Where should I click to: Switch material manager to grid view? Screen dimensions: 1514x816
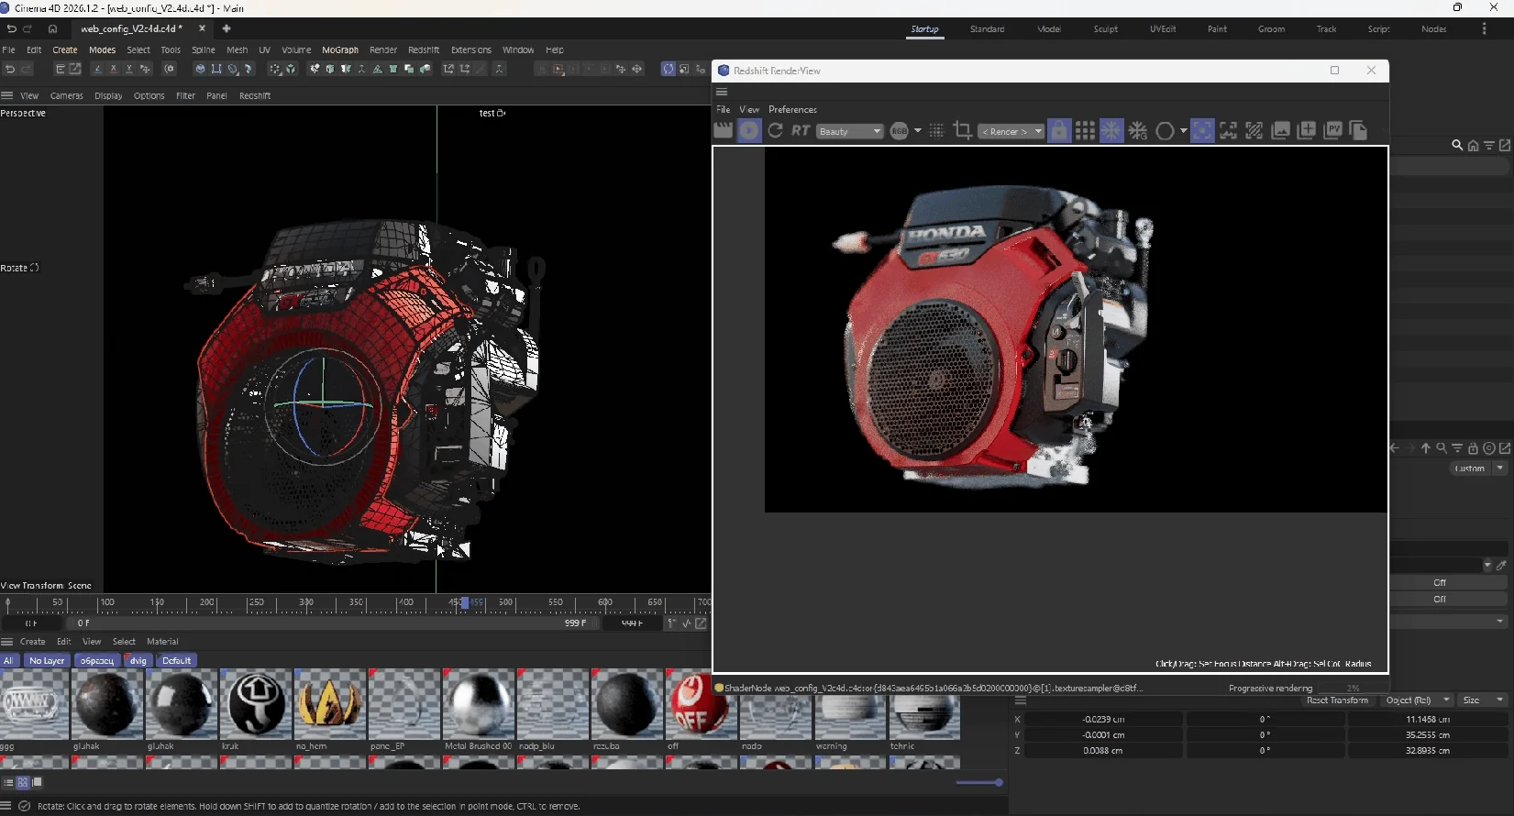[x=23, y=782]
